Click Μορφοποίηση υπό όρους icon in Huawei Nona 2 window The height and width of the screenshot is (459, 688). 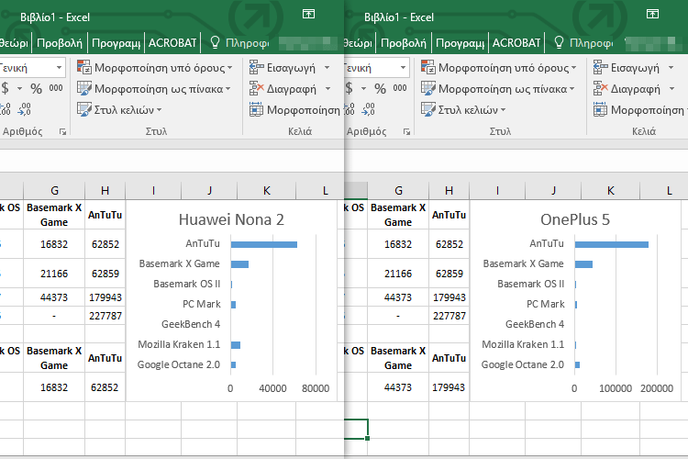(83, 67)
